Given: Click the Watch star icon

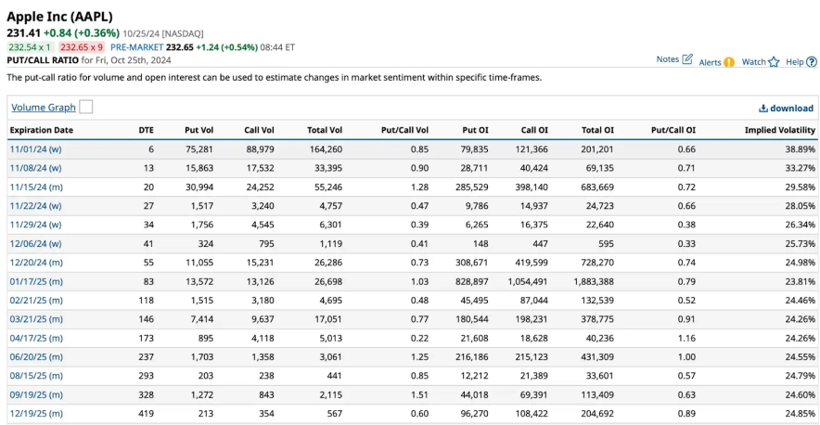Looking at the screenshot, I should pos(774,62).
